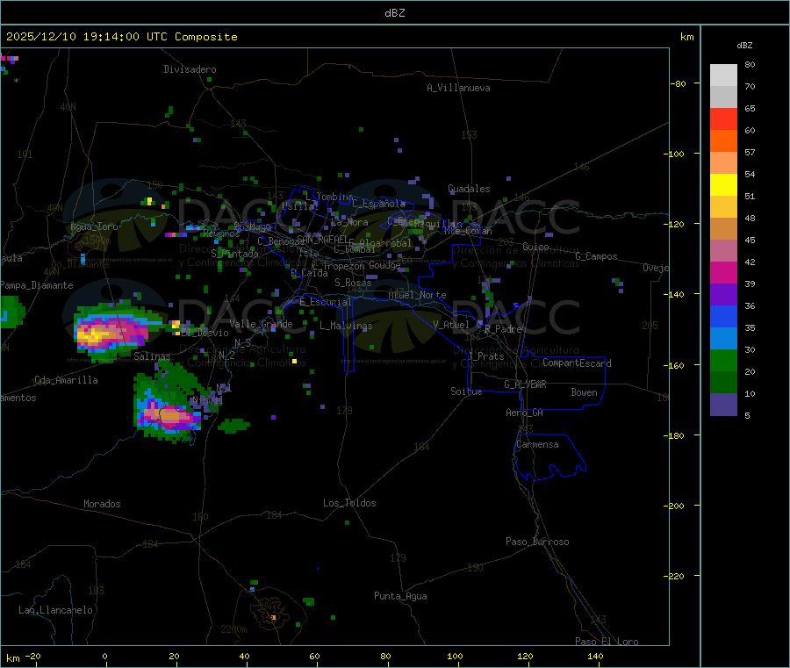The height and width of the screenshot is (668, 790).
Task: Click the -20 km bottom axis label
Action: pos(32,656)
